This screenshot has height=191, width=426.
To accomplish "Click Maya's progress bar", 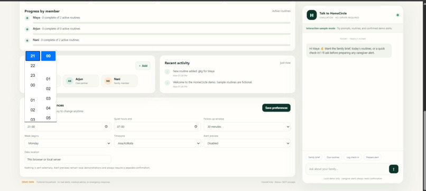I will [x=162, y=23].
